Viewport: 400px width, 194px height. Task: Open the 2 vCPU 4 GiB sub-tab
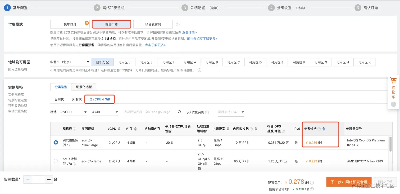click(x=100, y=99)
